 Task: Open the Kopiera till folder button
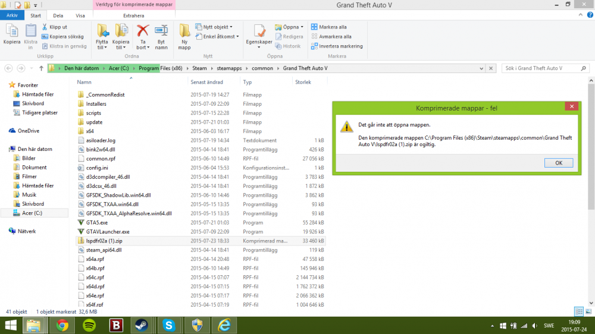(121, 36)
